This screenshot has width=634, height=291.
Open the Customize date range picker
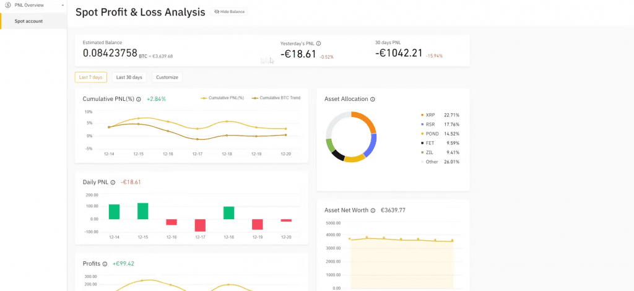point(167,77)
